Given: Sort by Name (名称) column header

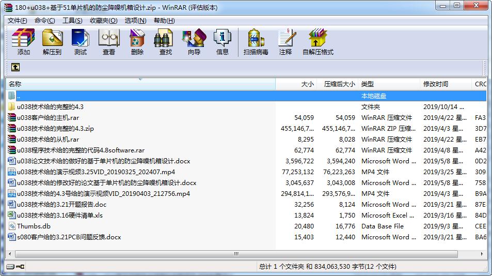Looking at the screenshot, I should [140, 84].
